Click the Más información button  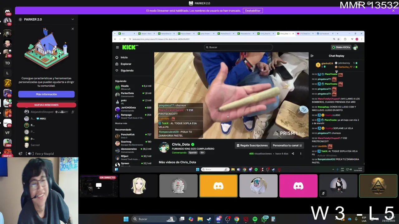tap(46, 94)
